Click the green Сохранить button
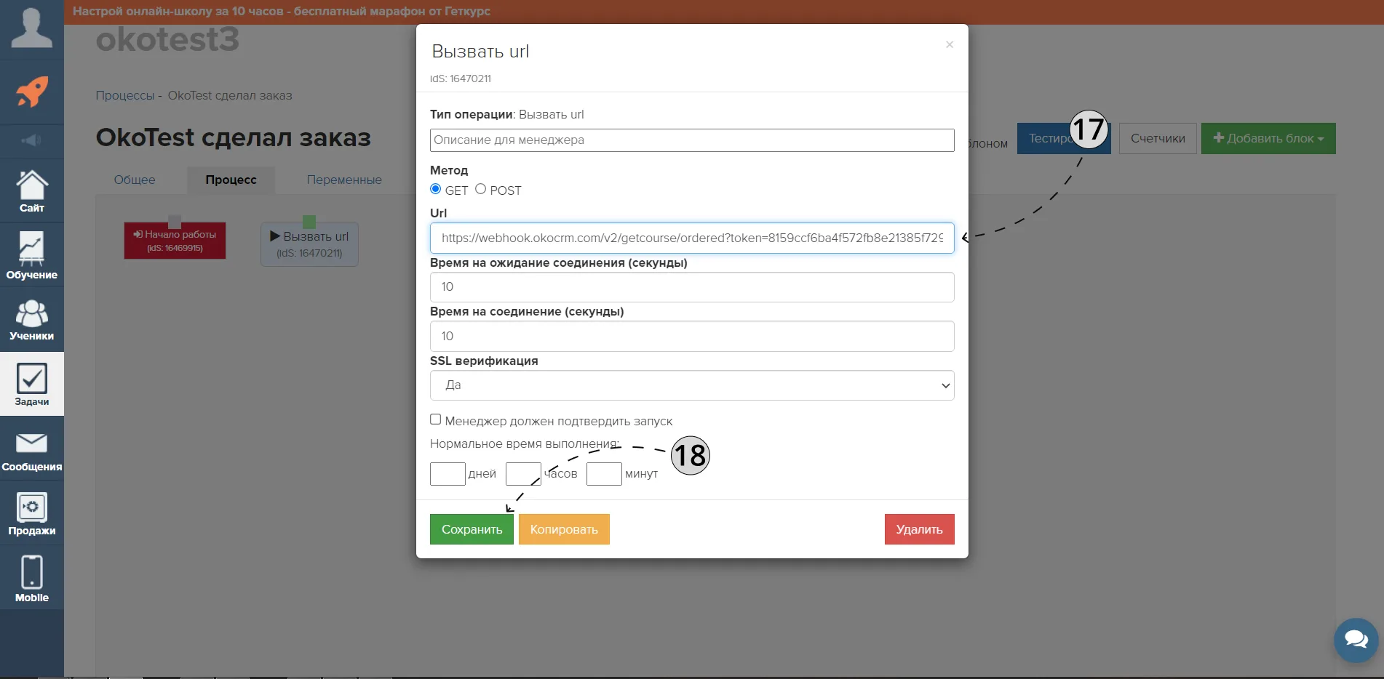 (x=472, y=529)
